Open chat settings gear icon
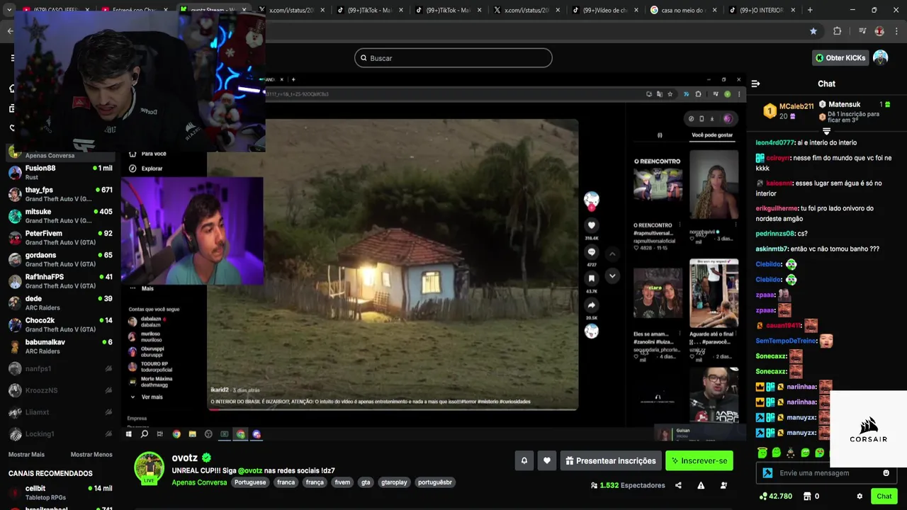 (x=860, y=497)
